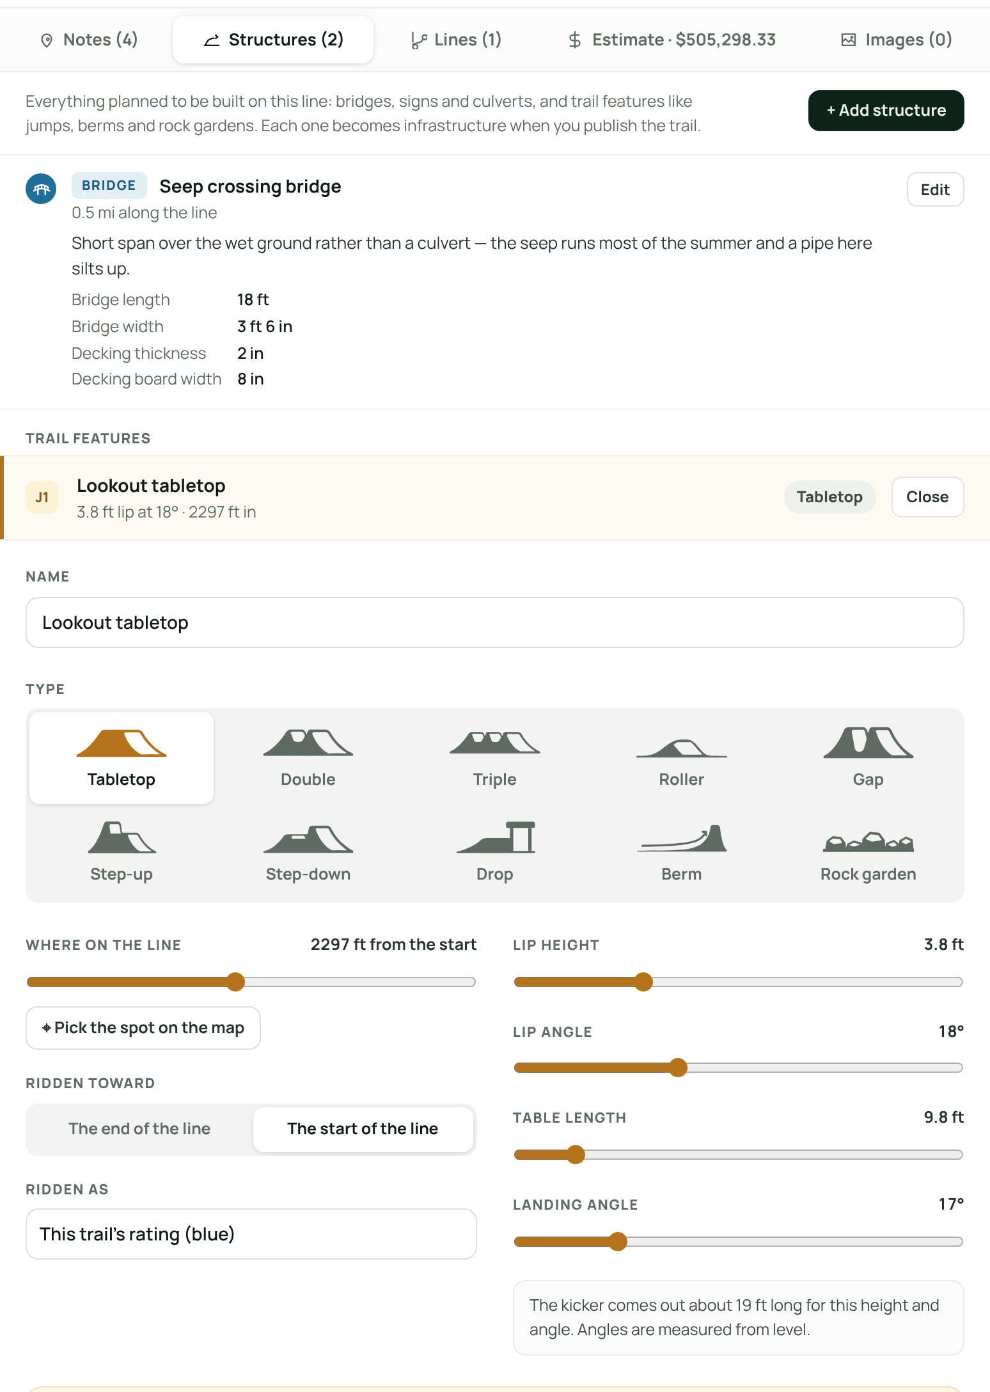Click the Lookout tabletop feature header title

(151, 486)
